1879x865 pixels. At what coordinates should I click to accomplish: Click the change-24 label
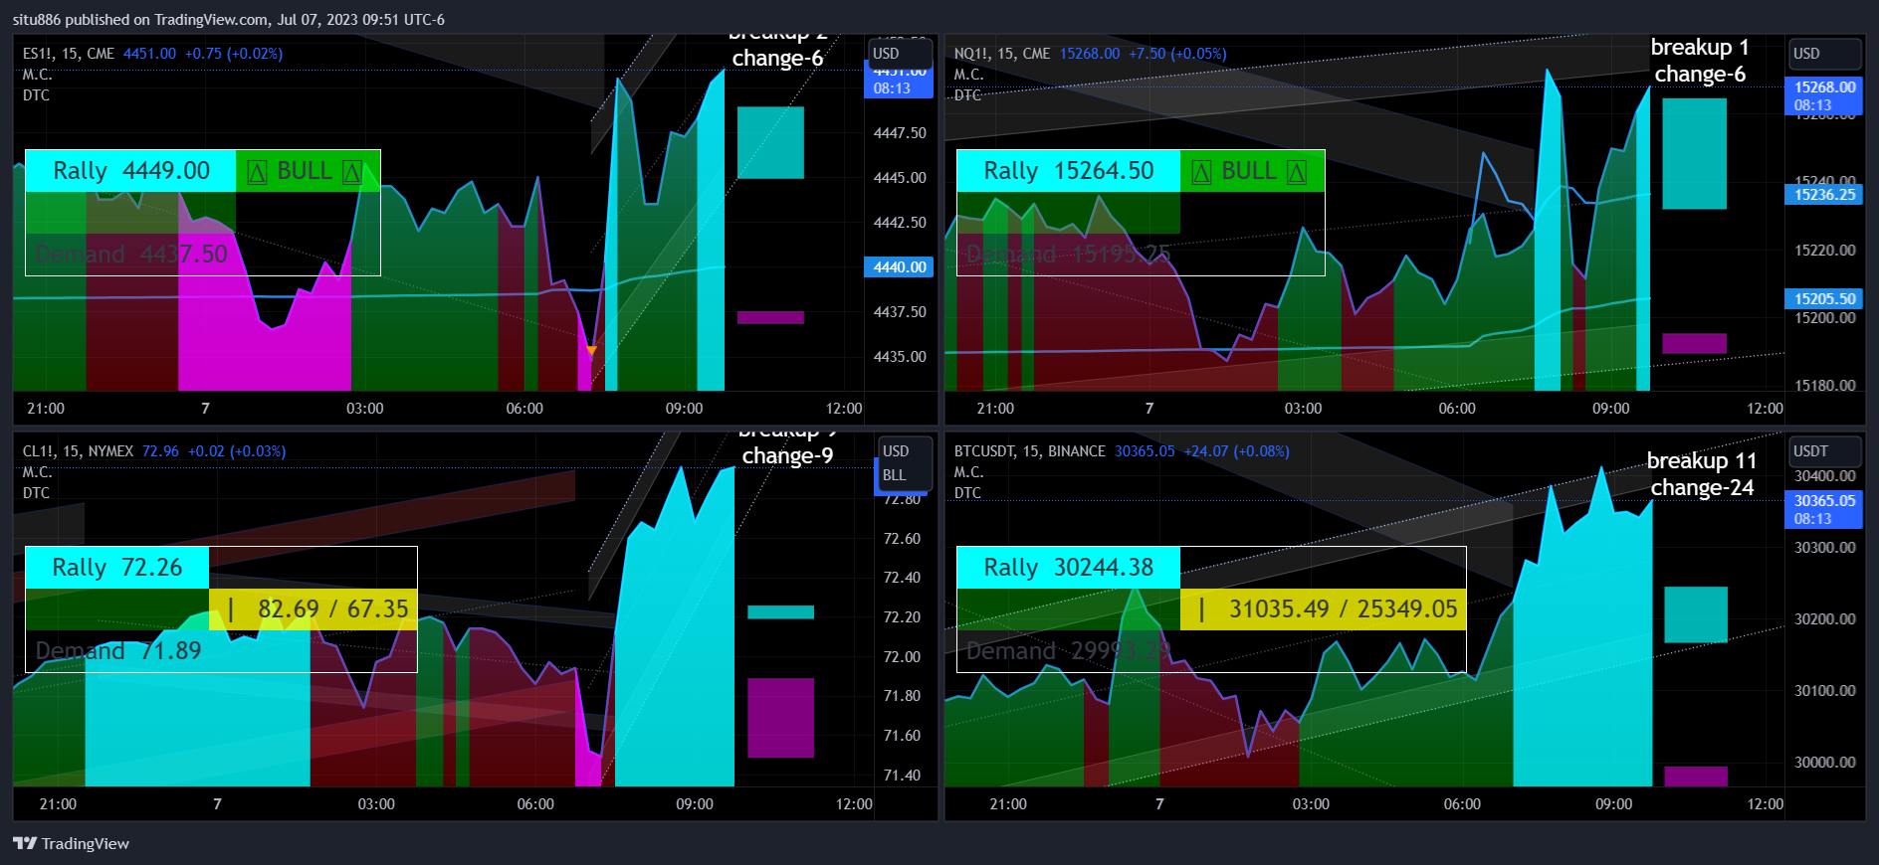point(1702,488)
